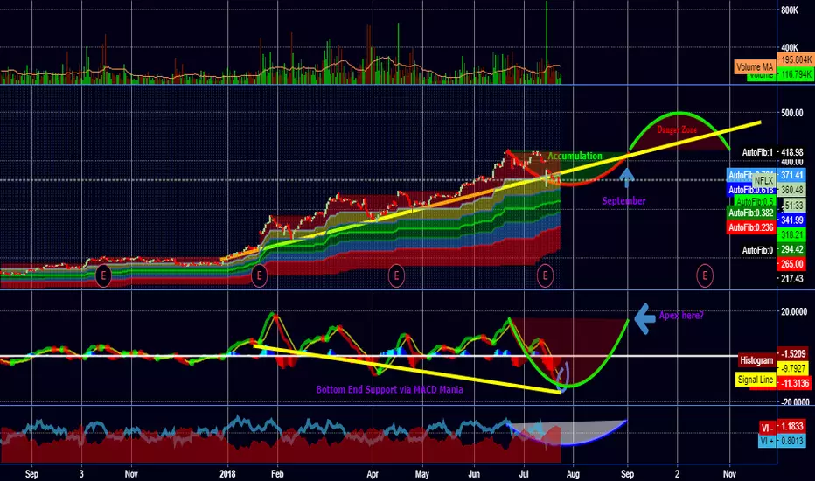
Task: Click the 318.21 price tag
Action: [x=791, y=234]
